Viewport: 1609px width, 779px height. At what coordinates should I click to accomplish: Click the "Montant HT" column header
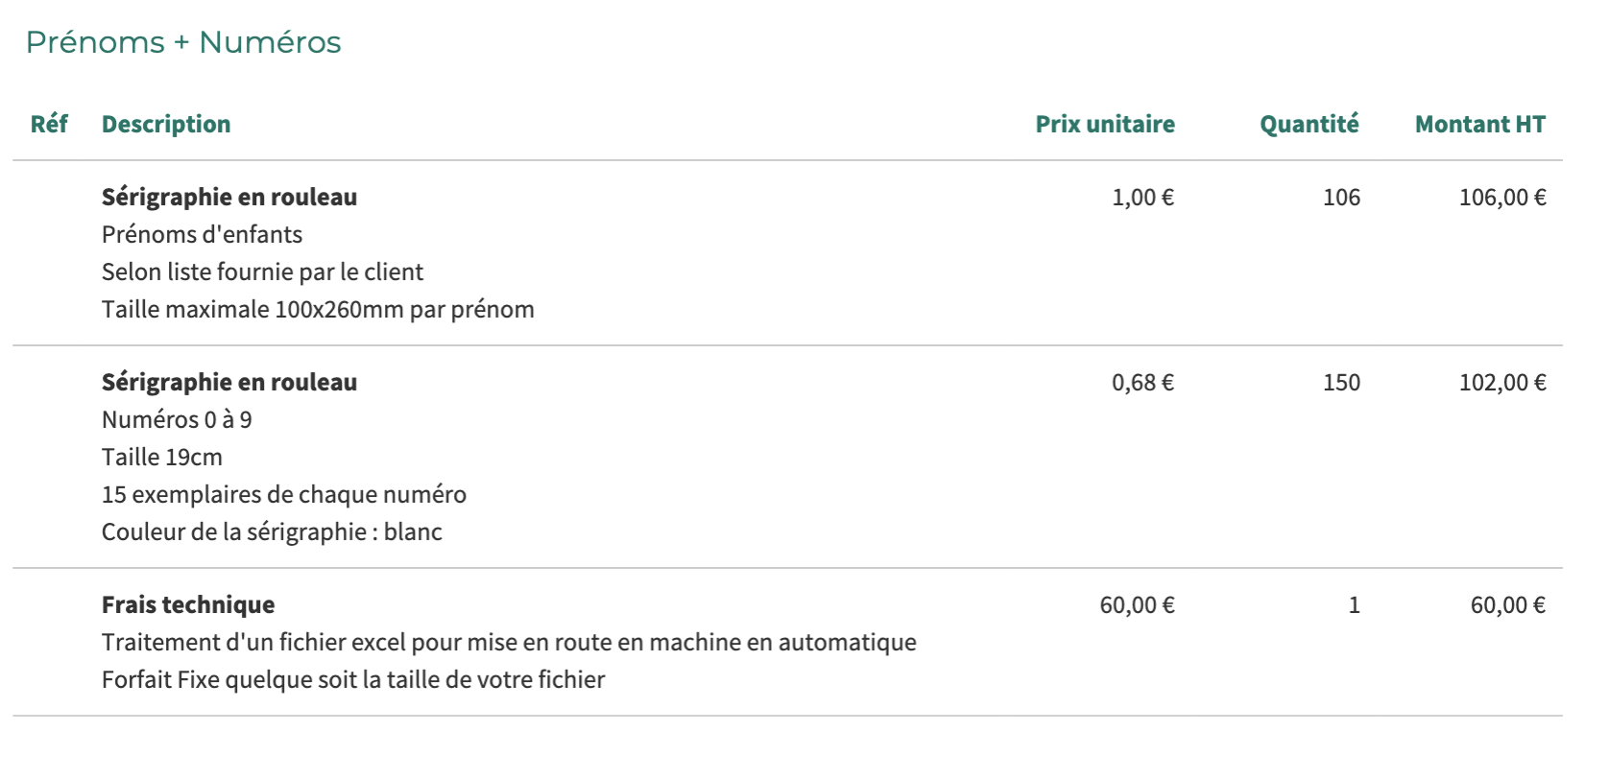click(x=1479, y=124)
